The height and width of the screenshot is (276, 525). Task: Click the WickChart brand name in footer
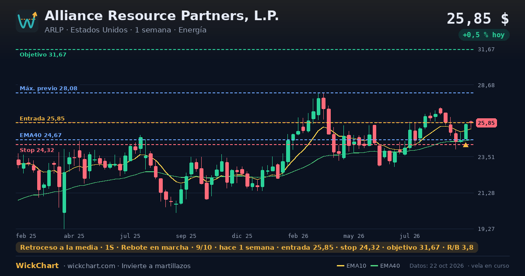coord(37,266)
